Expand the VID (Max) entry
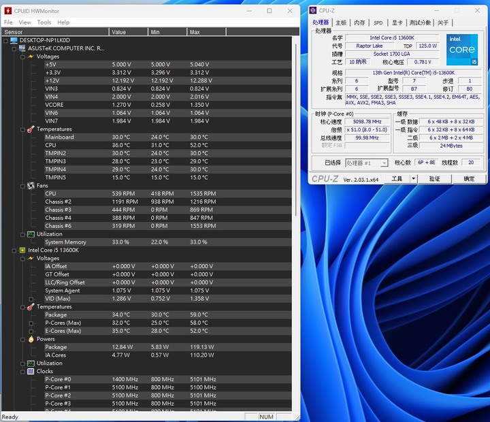Screen dimensions: 490x422 pyautogui.click(x=31, y=299)
